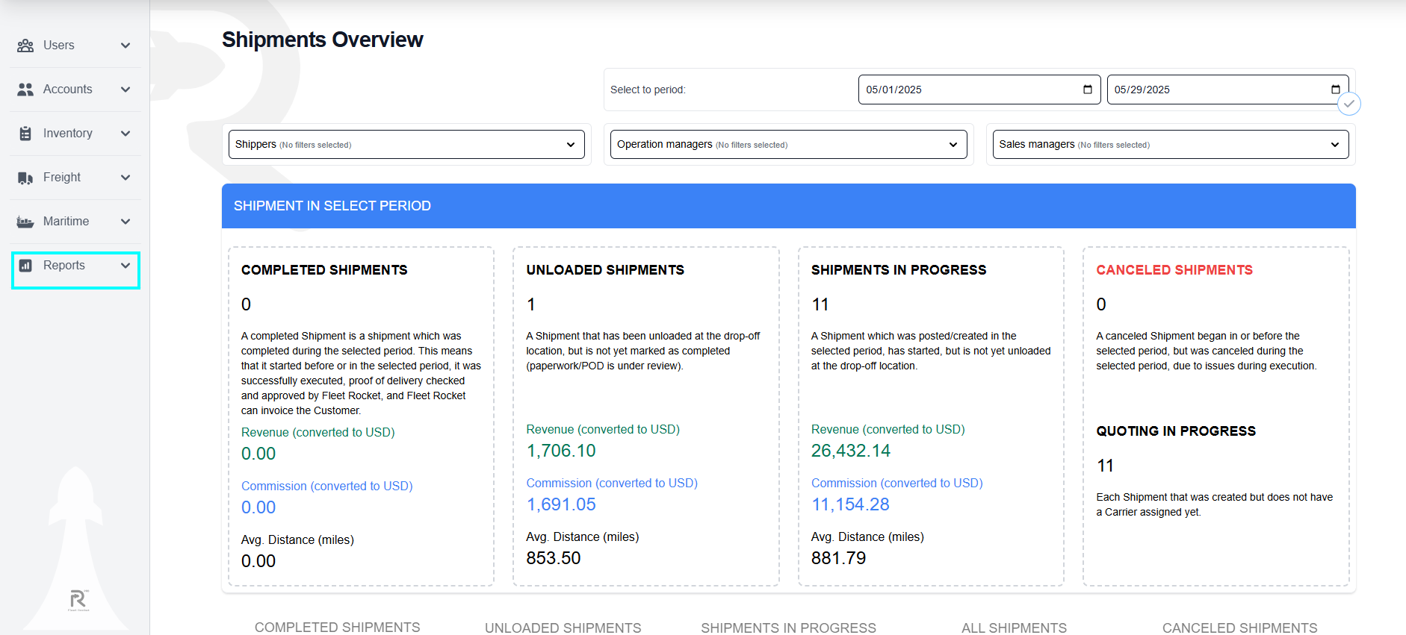Viewport: 1406px width, 635px height.
Task: Expand the Users menu chevron
Action: point(126,46)
